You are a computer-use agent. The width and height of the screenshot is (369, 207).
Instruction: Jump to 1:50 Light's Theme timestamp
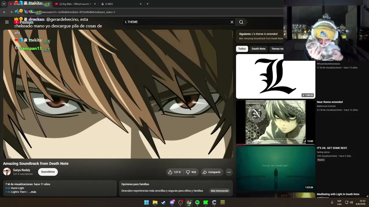point(8,192)
